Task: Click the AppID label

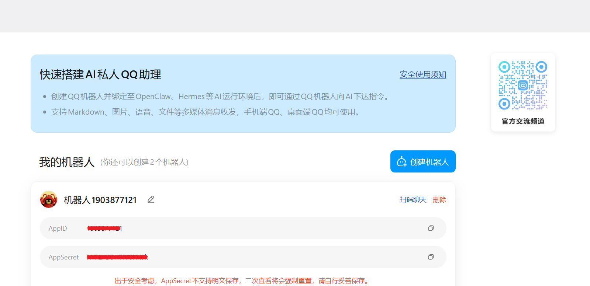Action: click(58, 229)
